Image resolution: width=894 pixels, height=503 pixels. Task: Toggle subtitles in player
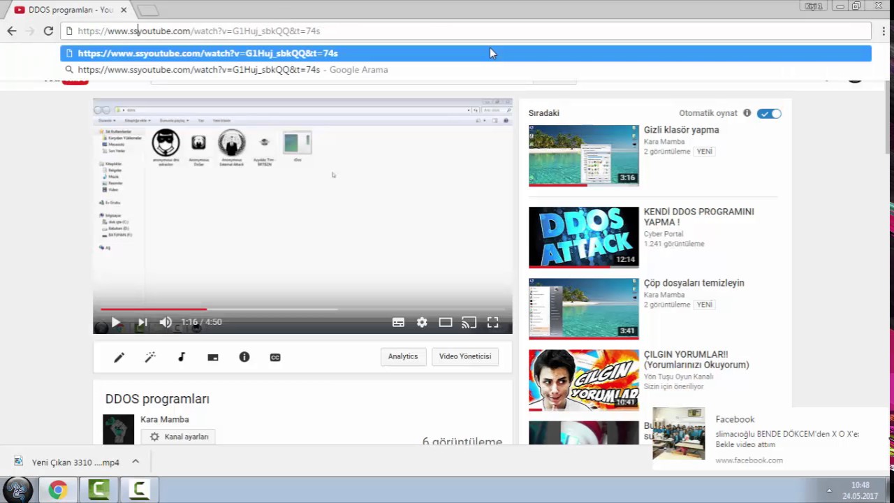(x=398, y=322)
